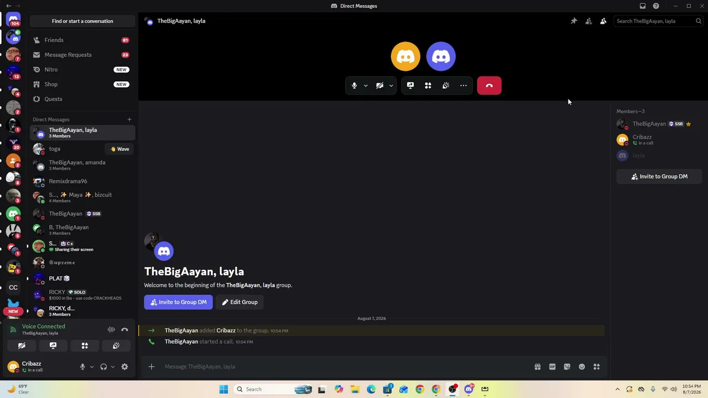Open the Apps launcher in message bar
708x398 pixels.
(596, 366)
